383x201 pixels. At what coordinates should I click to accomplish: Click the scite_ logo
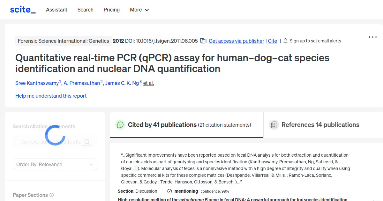(x=22, y=9)
